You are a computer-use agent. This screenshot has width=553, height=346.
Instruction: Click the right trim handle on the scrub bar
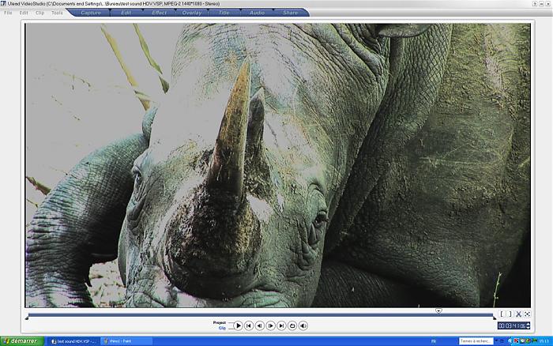click(x=495, y=318)
